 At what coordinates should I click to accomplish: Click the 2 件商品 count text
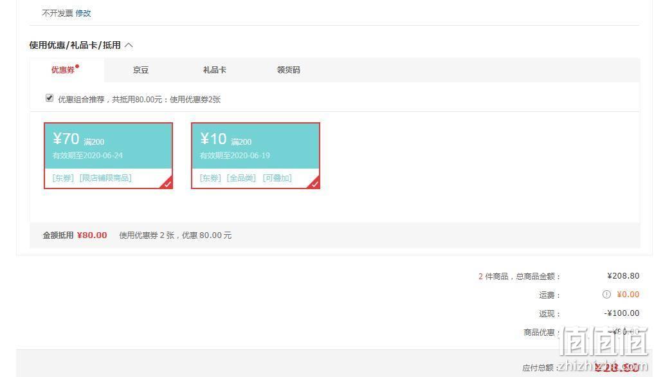pos(493,277)
